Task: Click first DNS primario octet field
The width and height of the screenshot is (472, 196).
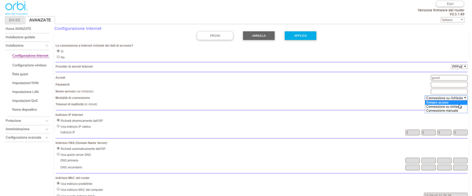Action: pos(412,160)
